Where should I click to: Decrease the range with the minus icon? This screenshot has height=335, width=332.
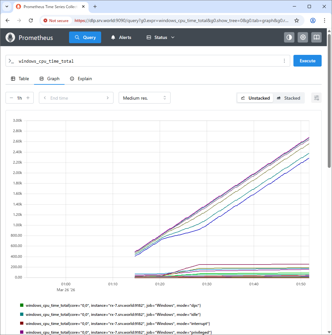tap(11, 98)
